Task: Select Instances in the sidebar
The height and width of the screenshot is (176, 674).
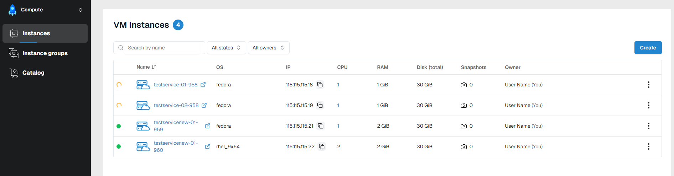Action: (x=36, y=33)
